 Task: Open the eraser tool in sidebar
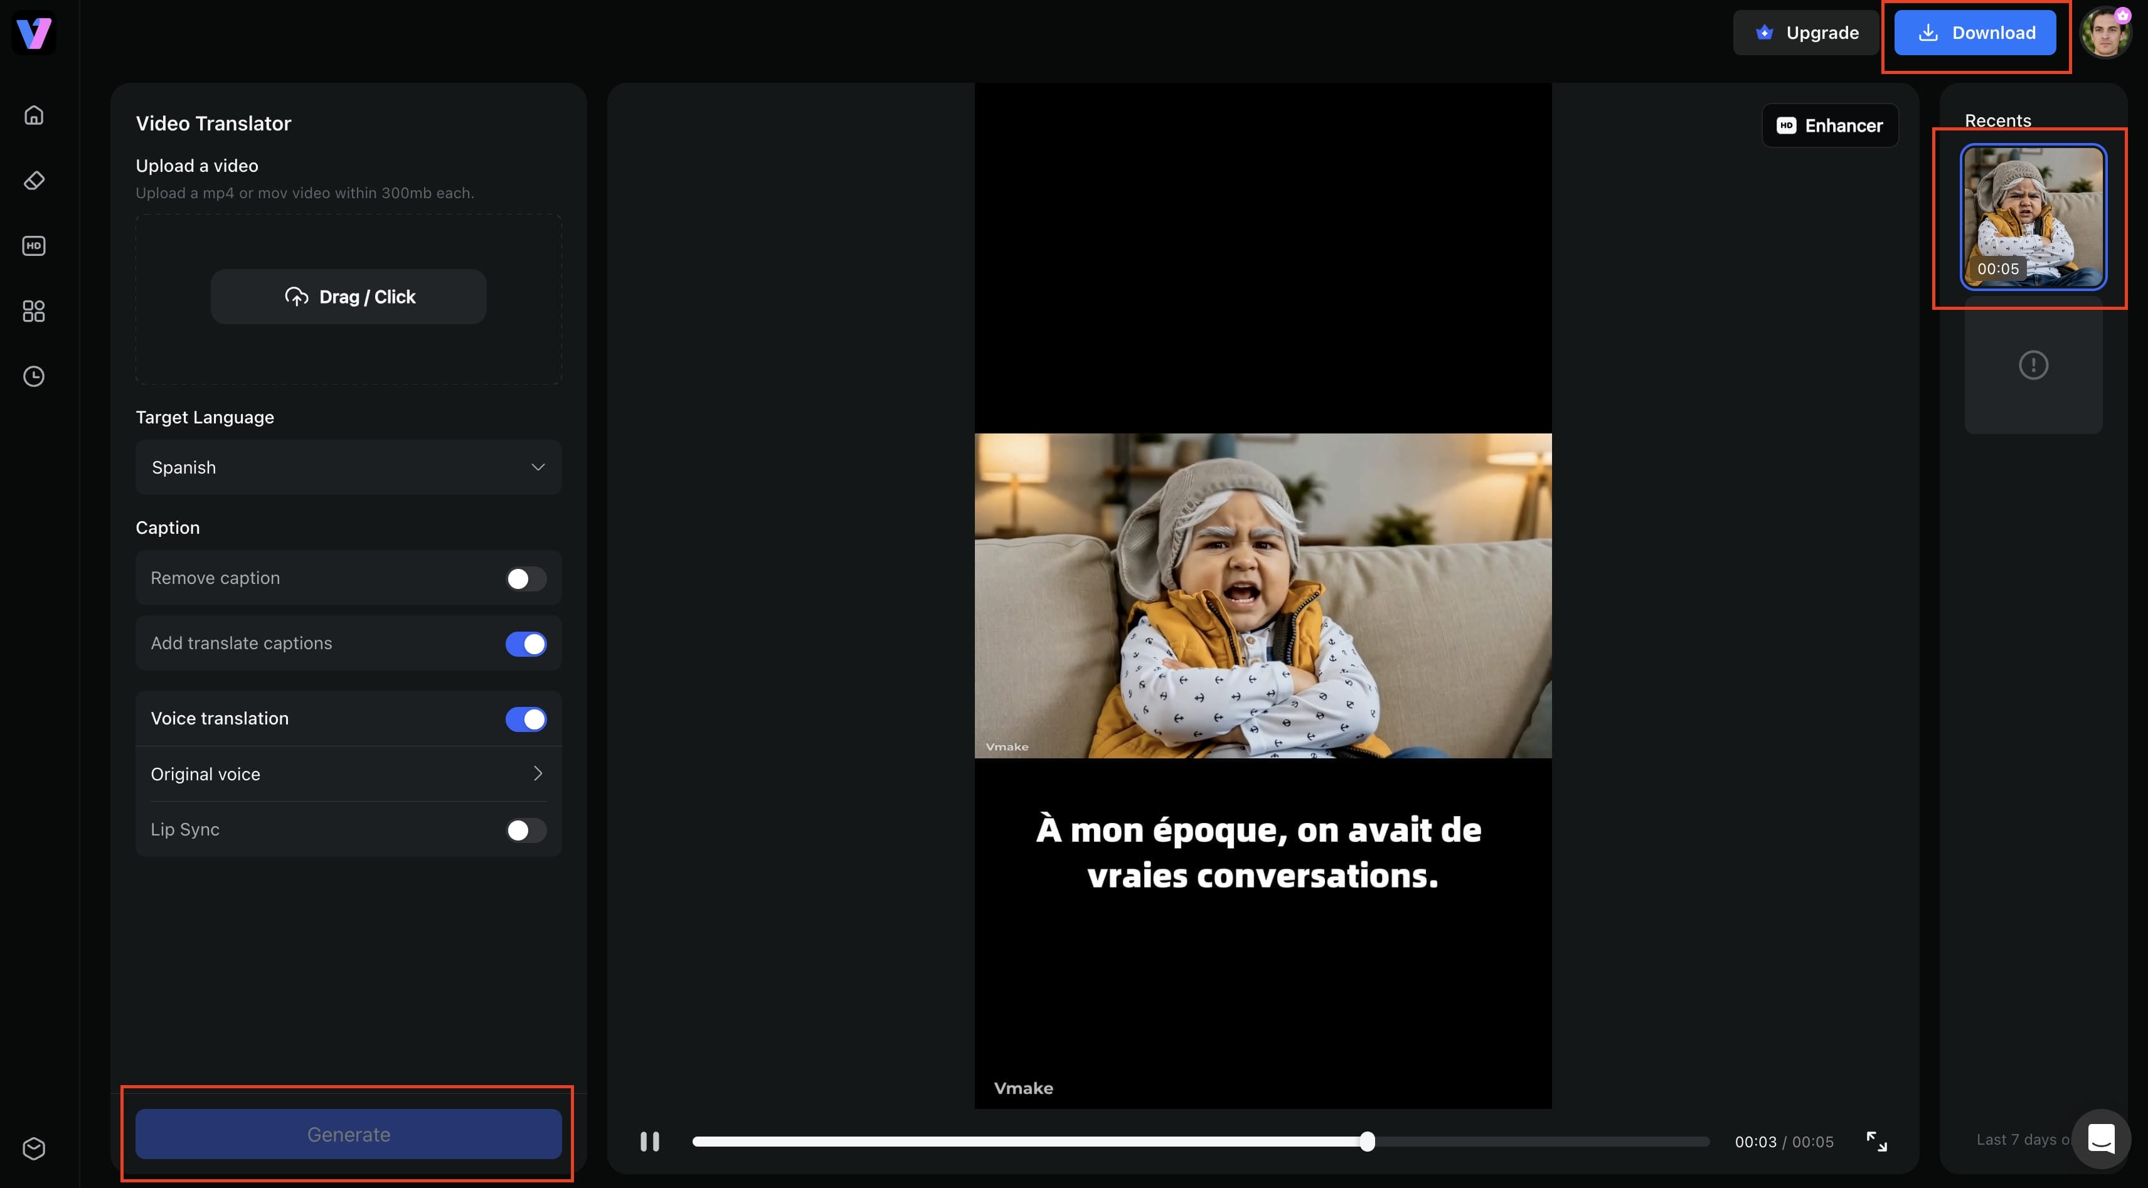[x=34, y=180]
